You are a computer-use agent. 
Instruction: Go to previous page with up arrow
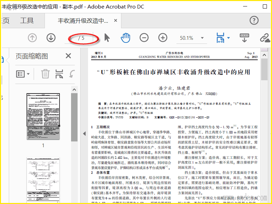click(32, 38)
